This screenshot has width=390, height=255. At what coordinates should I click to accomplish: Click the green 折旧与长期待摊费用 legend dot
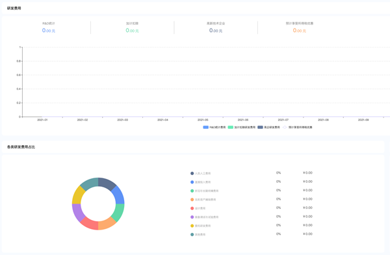coord(192,191)
